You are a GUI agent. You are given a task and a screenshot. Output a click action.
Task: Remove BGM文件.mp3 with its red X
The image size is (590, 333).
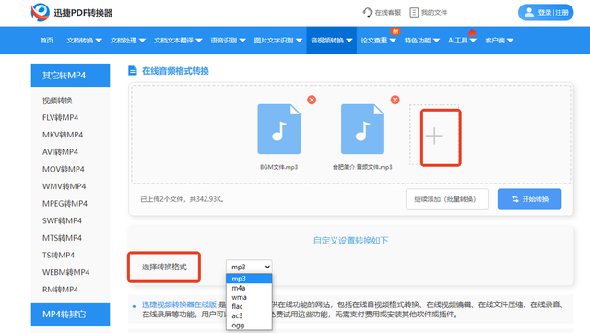pyautogui.click(x=312, y=100)
